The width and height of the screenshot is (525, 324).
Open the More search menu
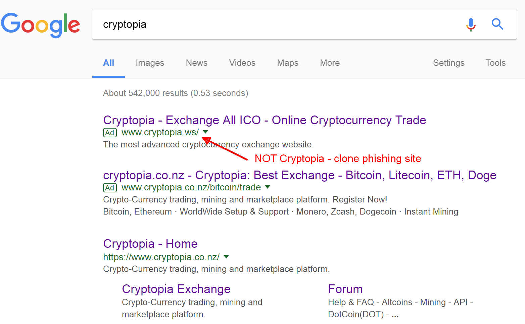(330, 63)
